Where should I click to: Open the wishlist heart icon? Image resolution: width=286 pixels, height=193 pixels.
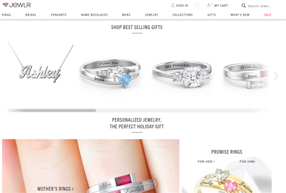click(197, 5)
